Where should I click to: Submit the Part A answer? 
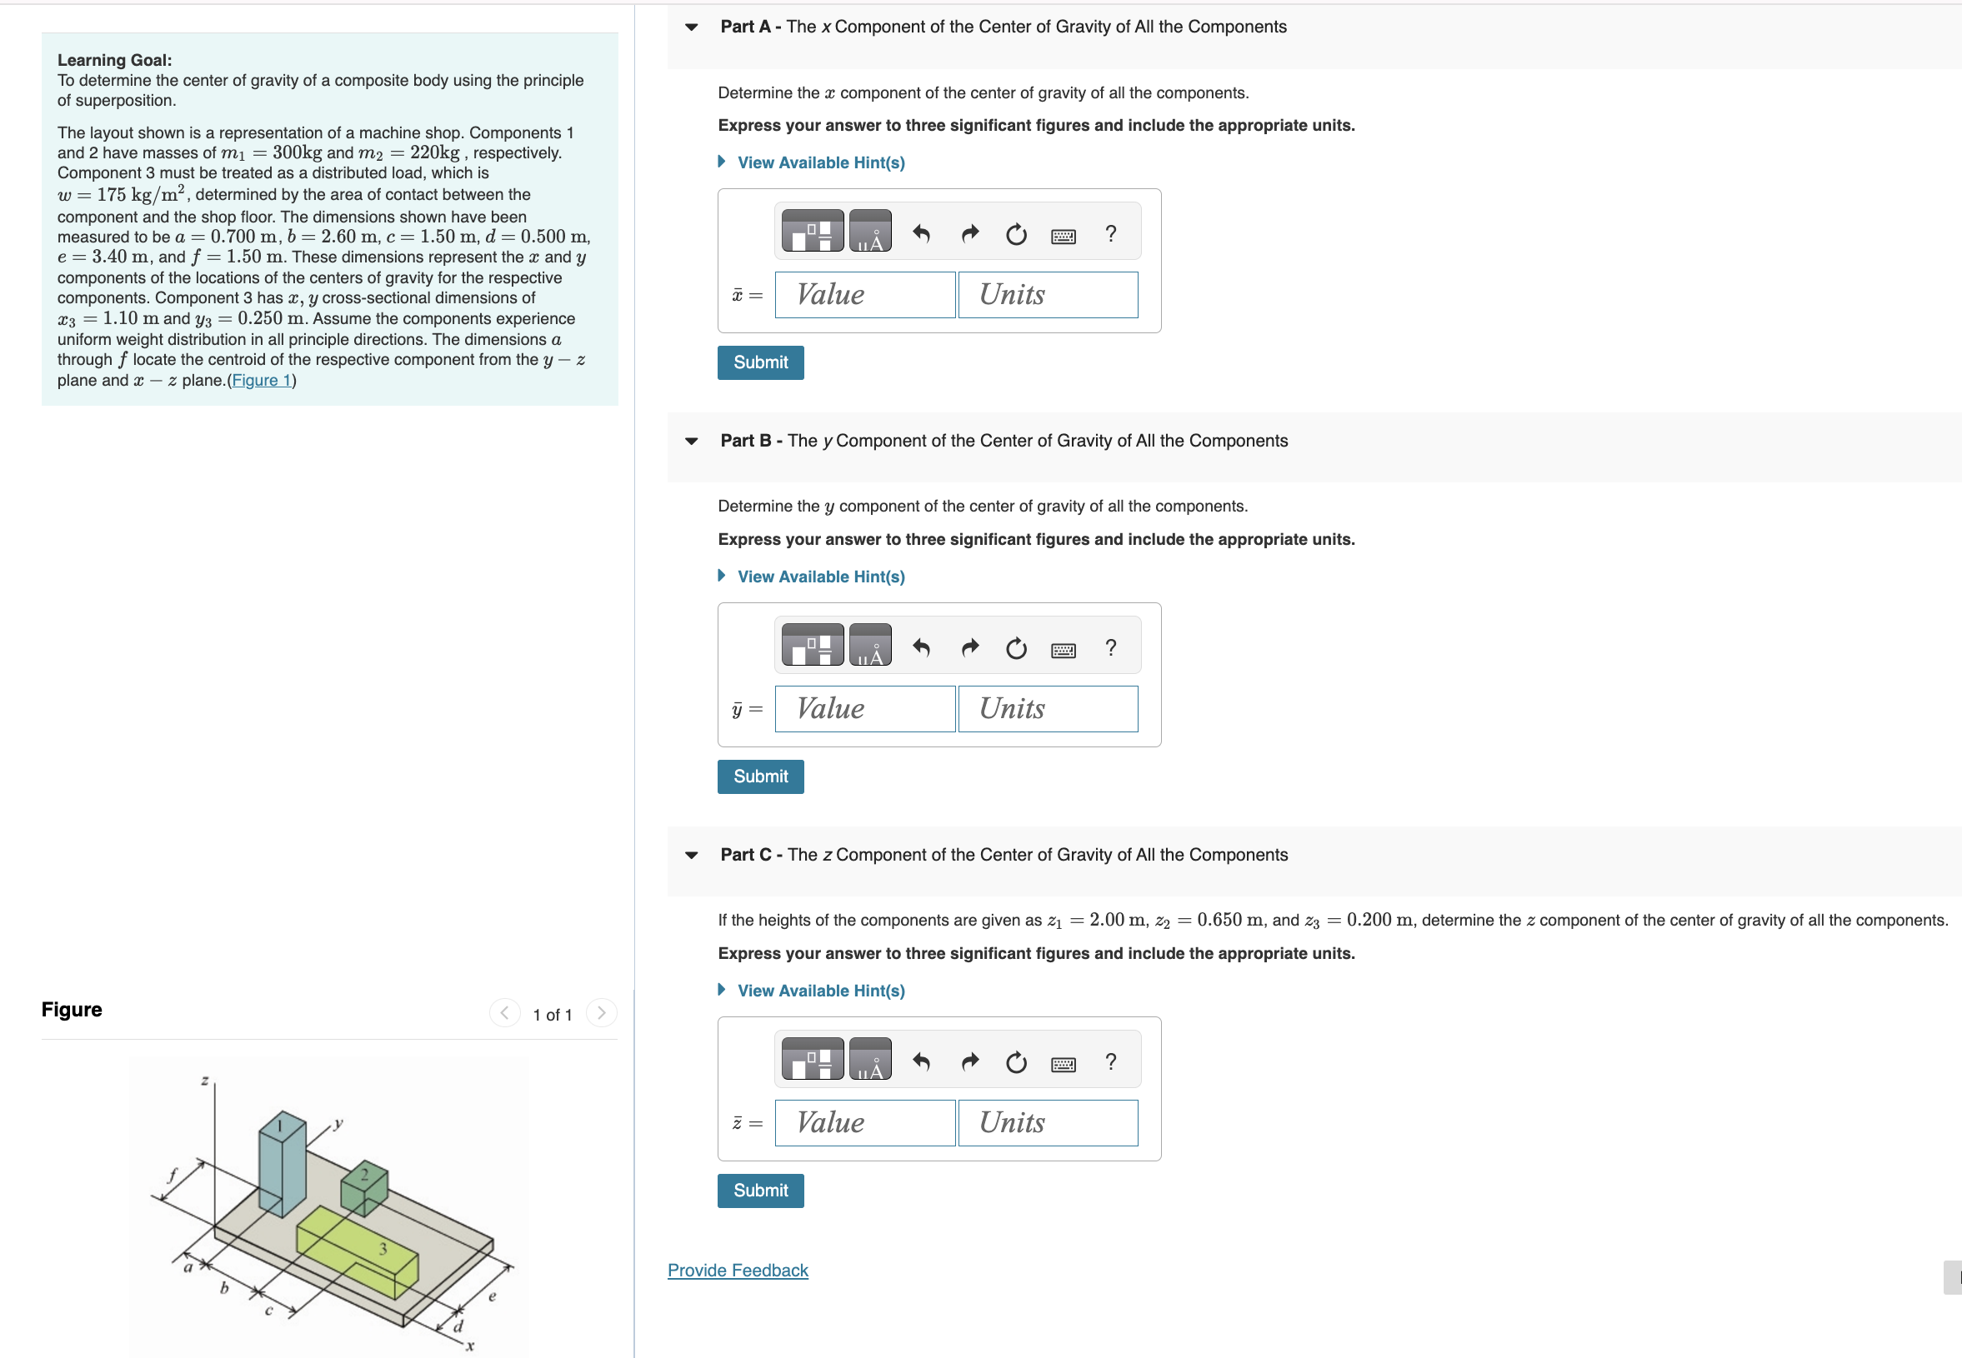[x=760, y=362]
